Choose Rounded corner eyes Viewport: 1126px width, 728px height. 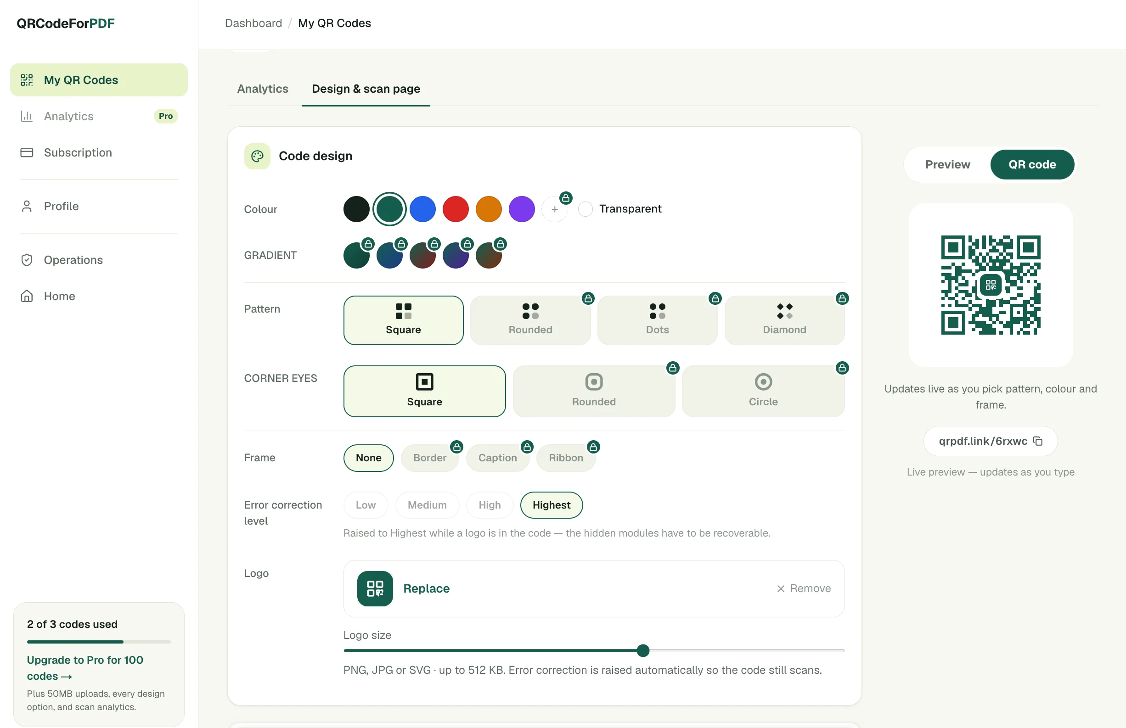click(594, 392)
